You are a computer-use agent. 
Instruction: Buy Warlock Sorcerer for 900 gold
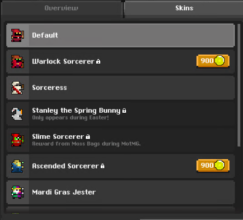click(213, 61)
